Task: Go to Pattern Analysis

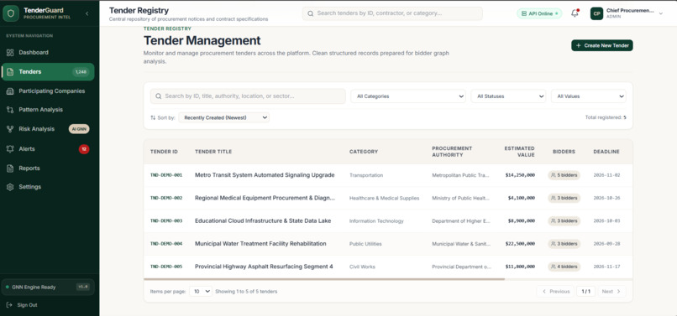Action: (48, 110)
